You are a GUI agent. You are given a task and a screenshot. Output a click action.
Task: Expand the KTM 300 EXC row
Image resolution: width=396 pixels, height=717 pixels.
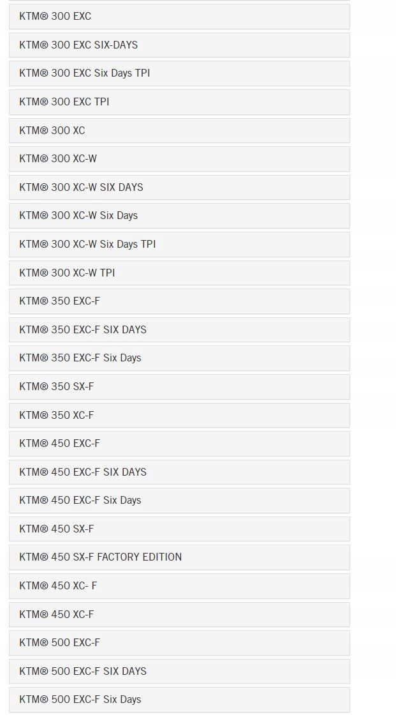[x=179, y=17]
